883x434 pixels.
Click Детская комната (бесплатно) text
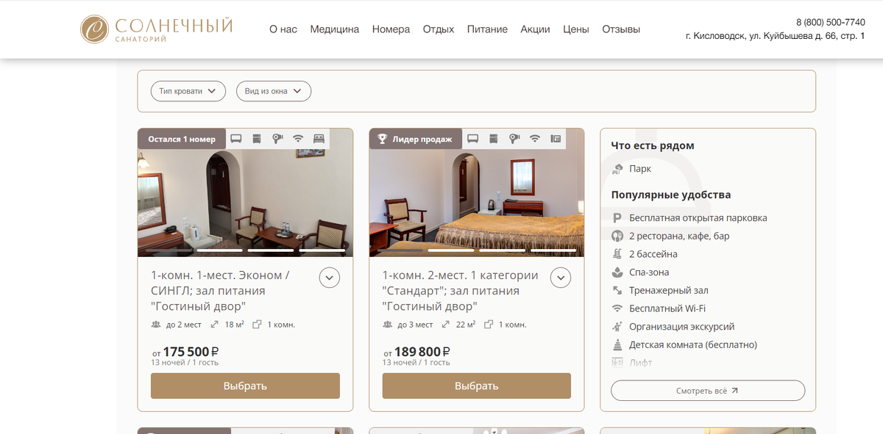point(693,344)
